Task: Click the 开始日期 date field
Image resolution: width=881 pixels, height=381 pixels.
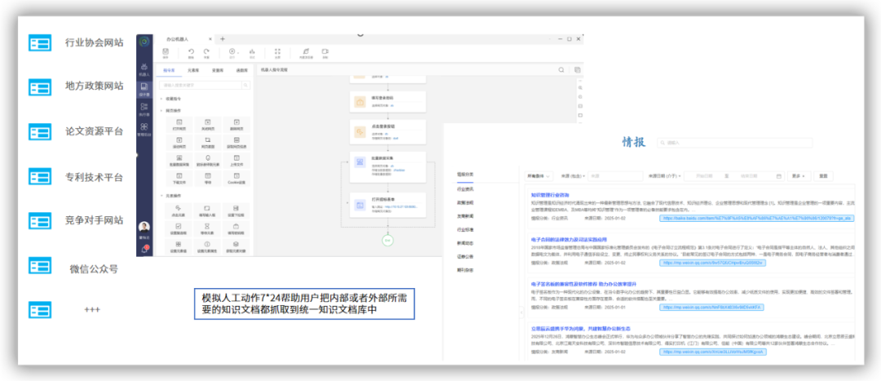Action: click(703, 176)
